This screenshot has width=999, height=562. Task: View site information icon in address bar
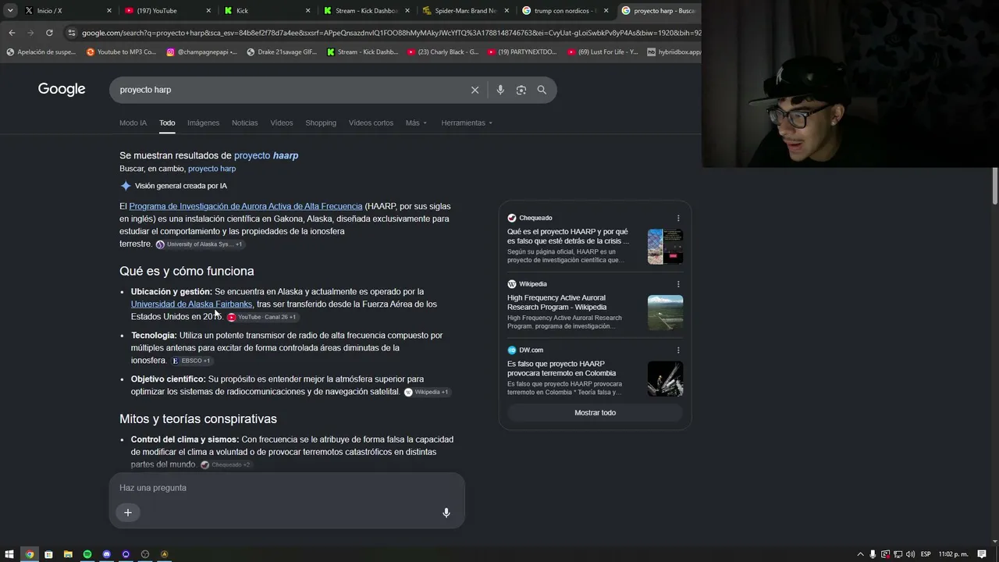click(72, 33)
